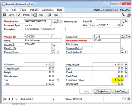Click the Purchases amount field
The image size is (132, 105).
pyautogui.click(x=40, y=65)
